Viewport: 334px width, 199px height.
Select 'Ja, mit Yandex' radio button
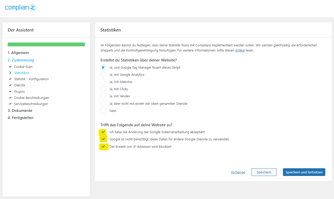coord(103,96)
